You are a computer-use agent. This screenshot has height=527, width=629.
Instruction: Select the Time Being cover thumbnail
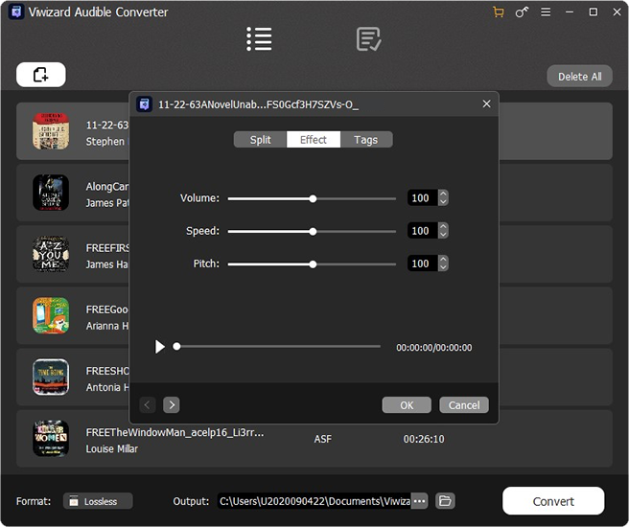point(51,377)
